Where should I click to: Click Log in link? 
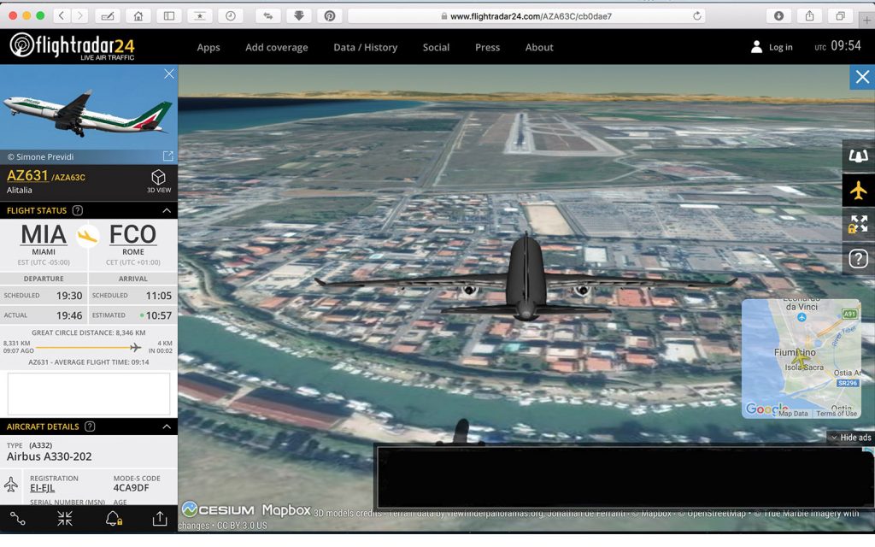pos(772,47)
